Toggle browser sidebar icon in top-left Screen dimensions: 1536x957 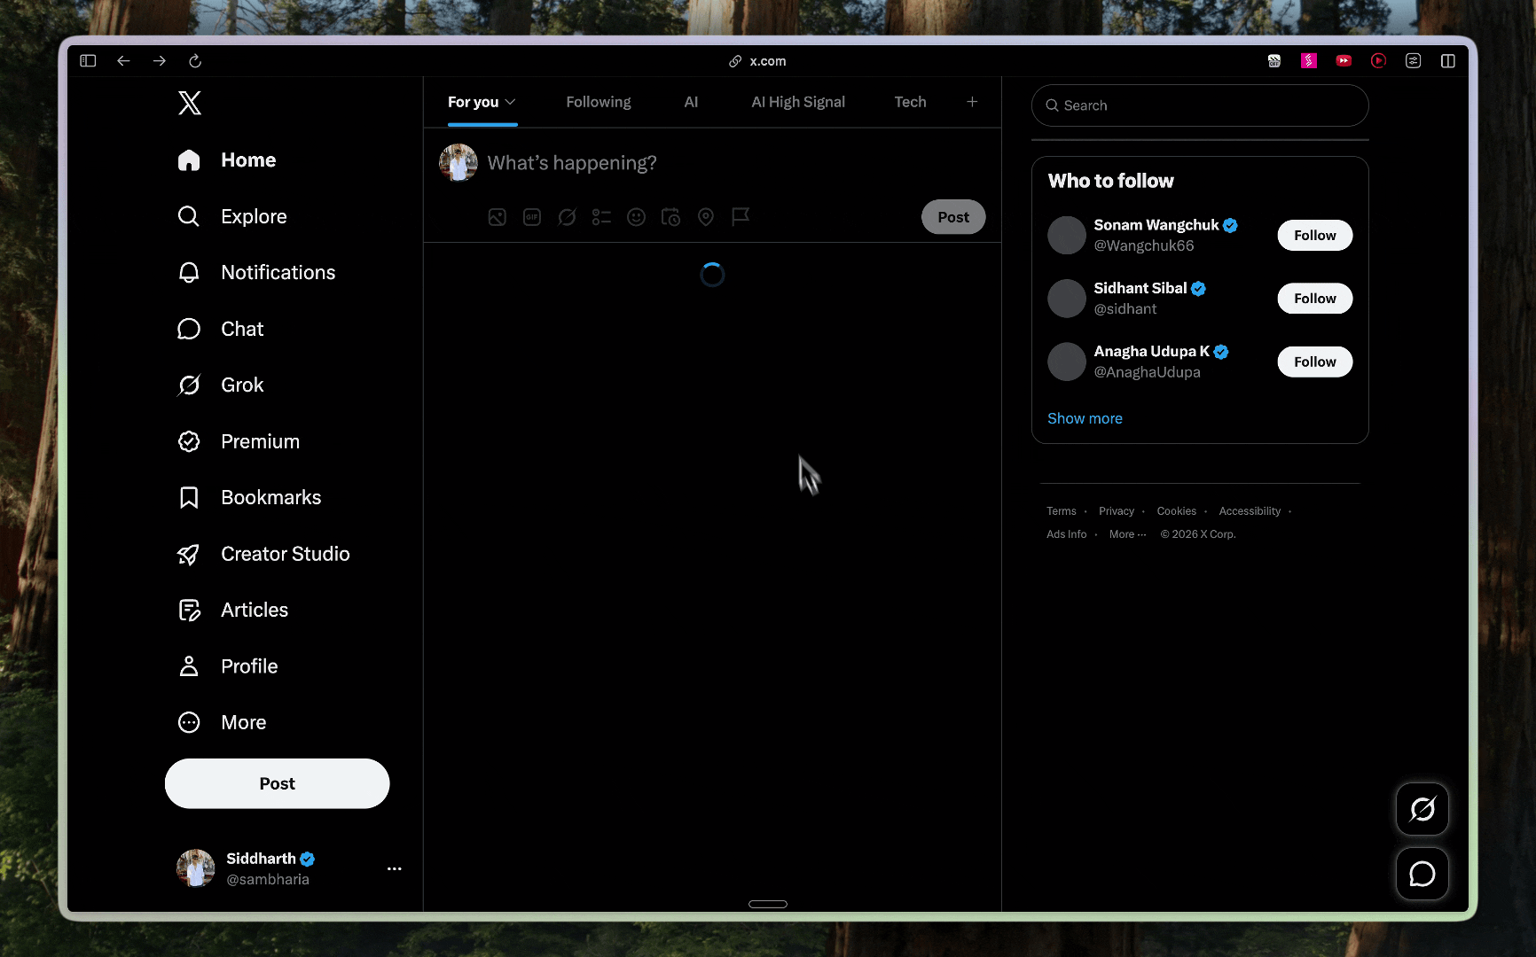coord(88,61)
